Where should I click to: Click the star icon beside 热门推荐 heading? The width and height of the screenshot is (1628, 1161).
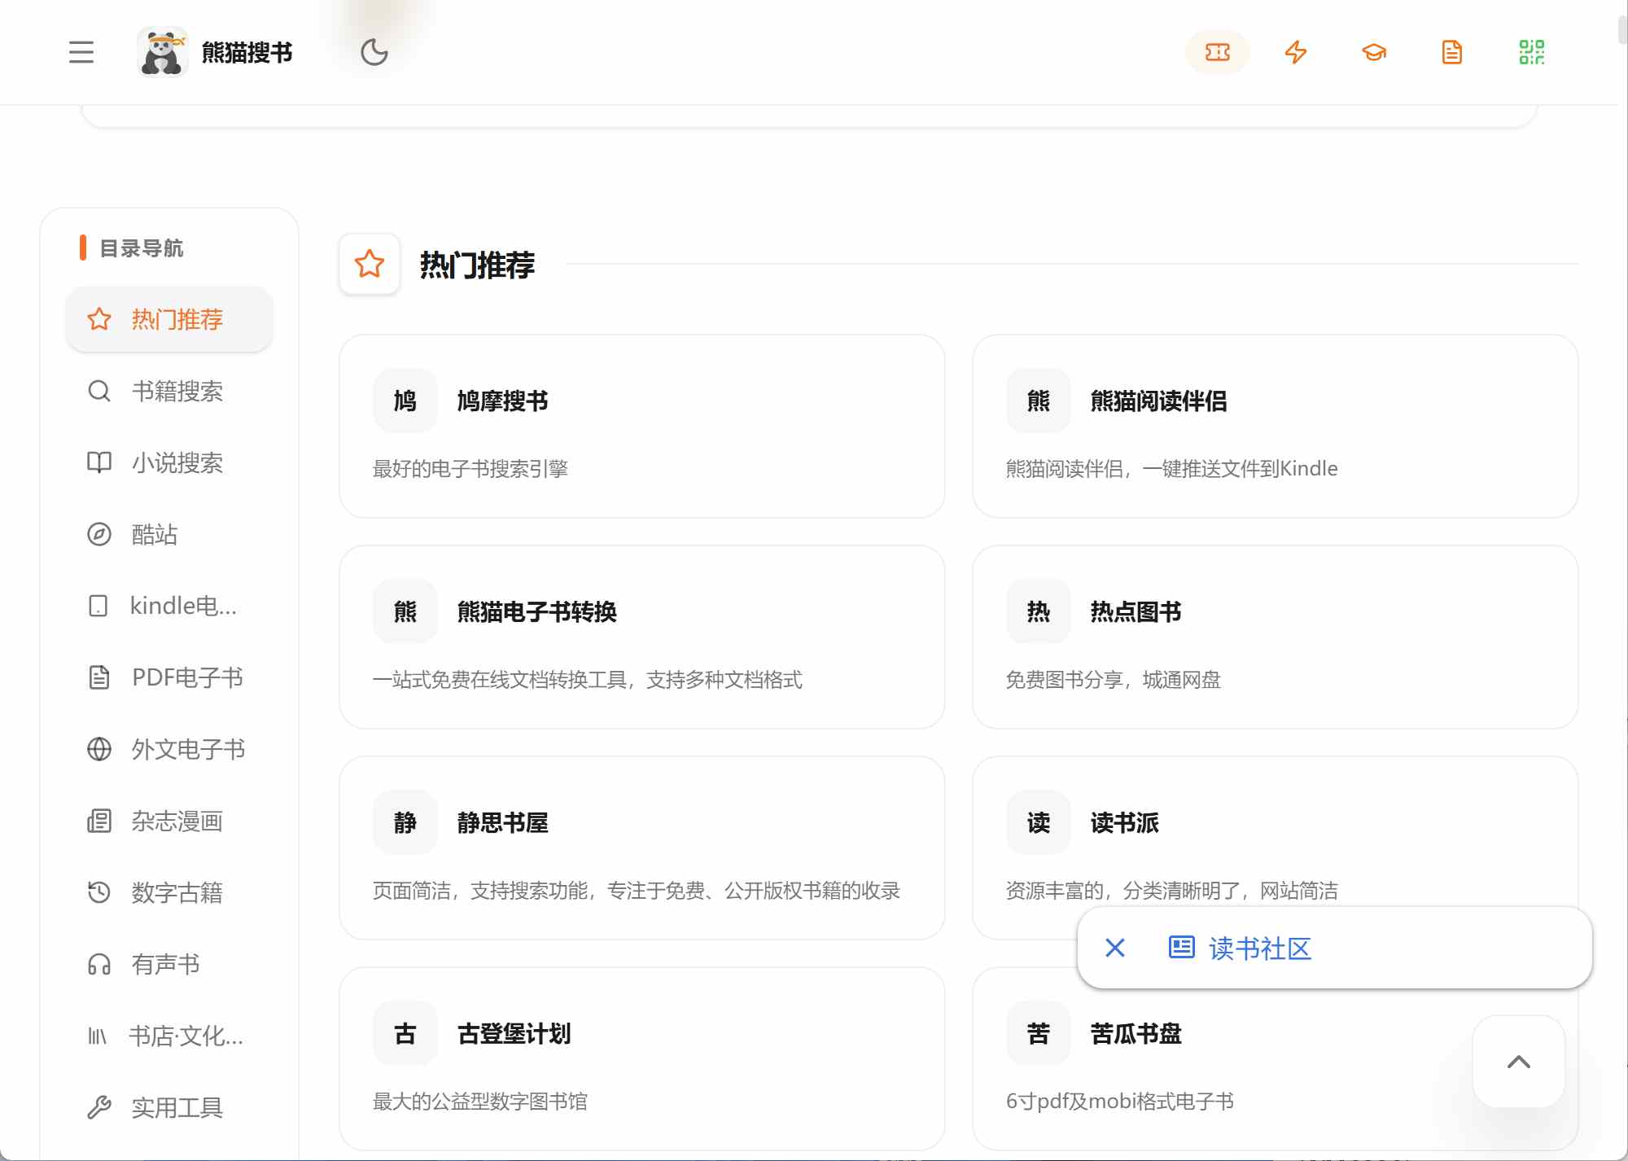[370, 264]
